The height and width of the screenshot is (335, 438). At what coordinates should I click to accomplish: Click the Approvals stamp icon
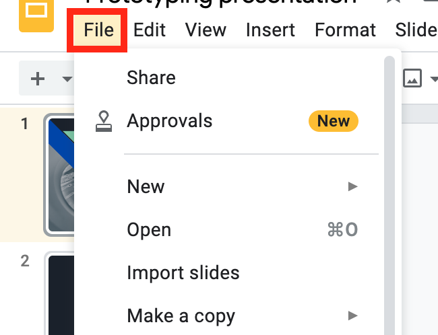104,121
